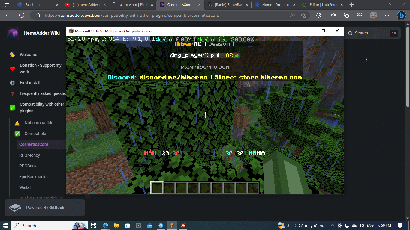Open FileZilla from the taskbar
The image size is (410, 230).
click(x=183, y=226)
